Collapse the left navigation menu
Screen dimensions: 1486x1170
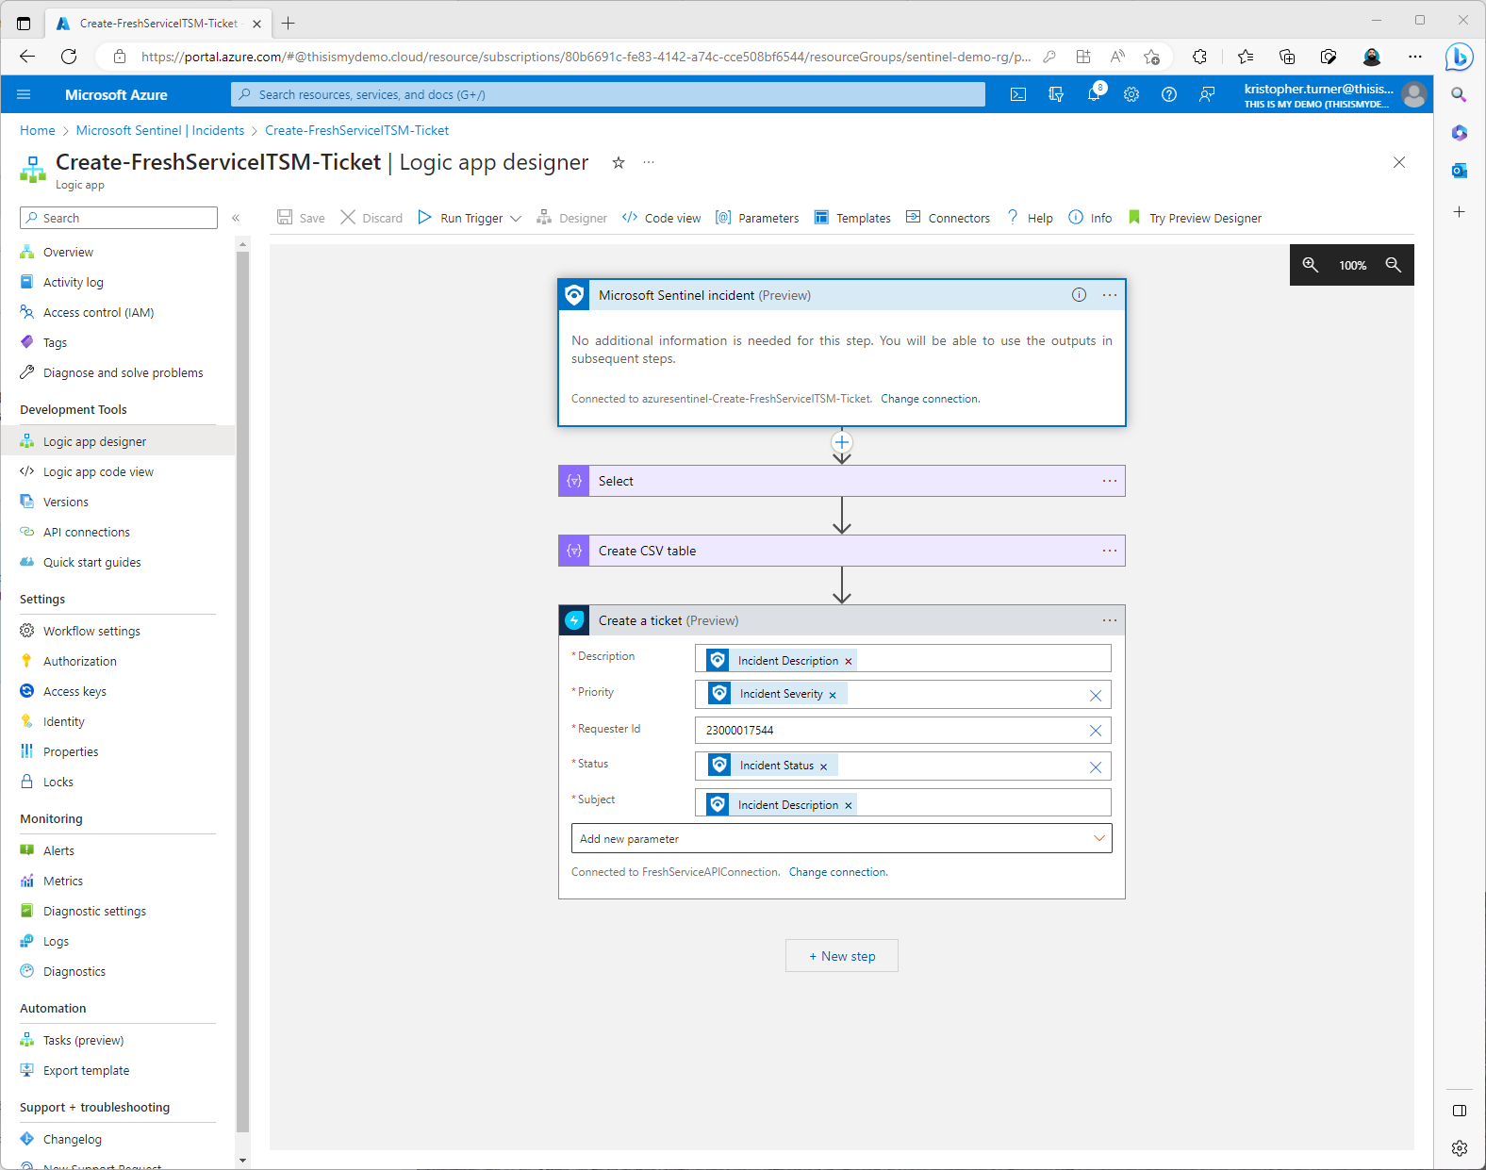click(236, 218)
